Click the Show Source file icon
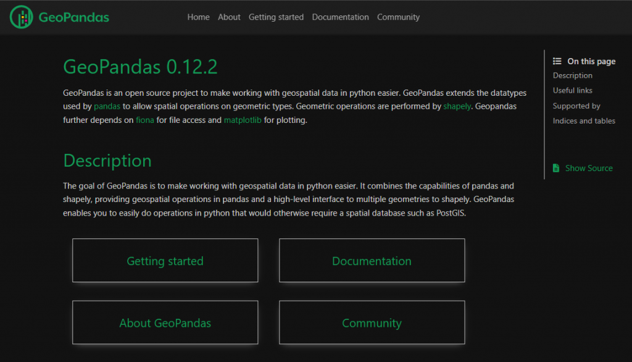Viewport: 632px width, 362px height. 556,168
